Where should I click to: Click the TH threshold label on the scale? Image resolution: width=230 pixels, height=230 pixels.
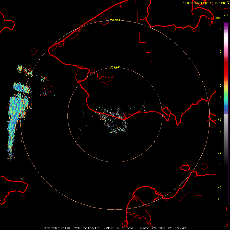click(220, 199)
